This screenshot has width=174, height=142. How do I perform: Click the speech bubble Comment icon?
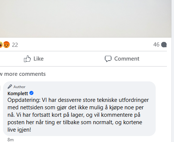[x=108, y=59]
